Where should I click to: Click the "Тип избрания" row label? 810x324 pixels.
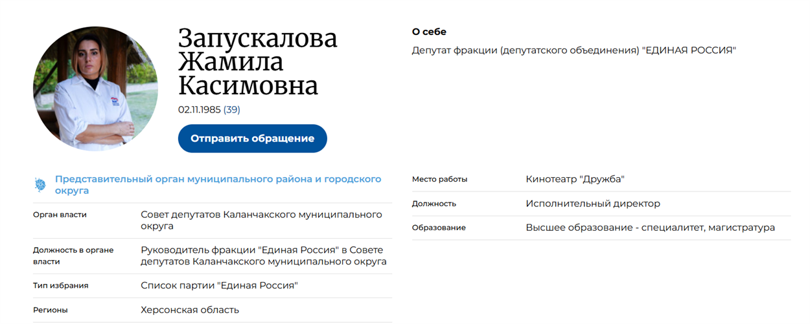(61, 285)
